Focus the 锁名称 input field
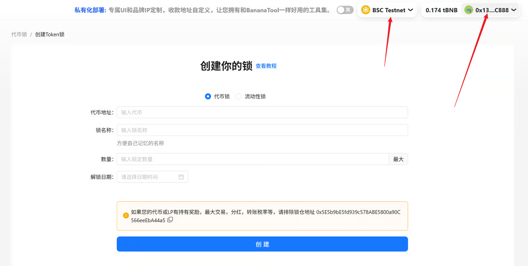Image resolution: width=528 pixels, height=266 pixels. pyautogui.click(x=262, y=130)
